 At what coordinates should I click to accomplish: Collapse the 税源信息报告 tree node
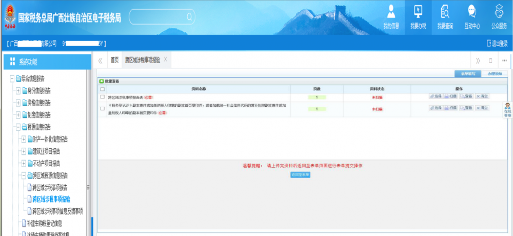coord(18,127)
